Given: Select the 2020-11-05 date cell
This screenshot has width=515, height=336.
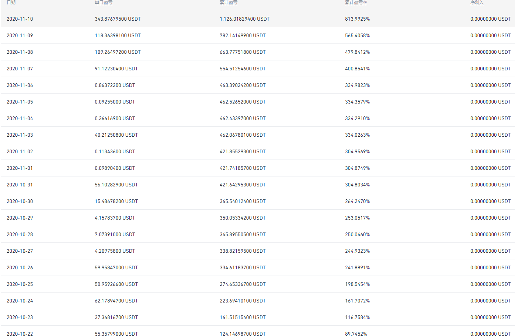Looking at the screenshot, I should tap(20, 102).
